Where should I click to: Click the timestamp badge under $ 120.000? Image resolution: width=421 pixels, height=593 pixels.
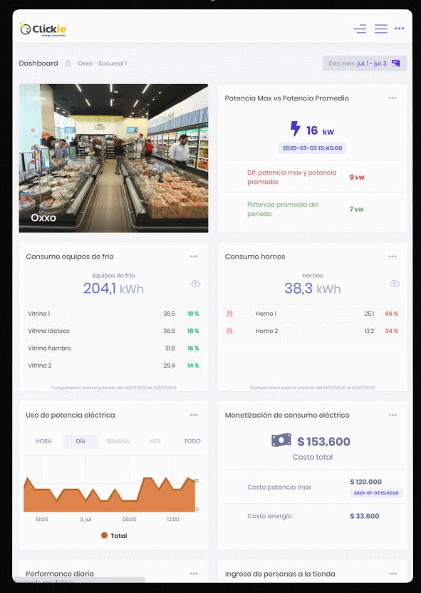[376, 493]
